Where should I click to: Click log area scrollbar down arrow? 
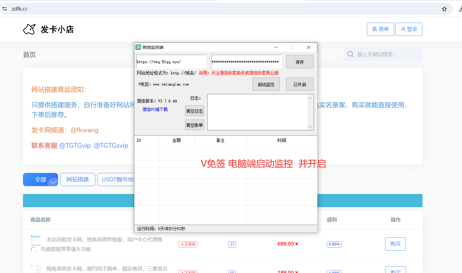310,127
